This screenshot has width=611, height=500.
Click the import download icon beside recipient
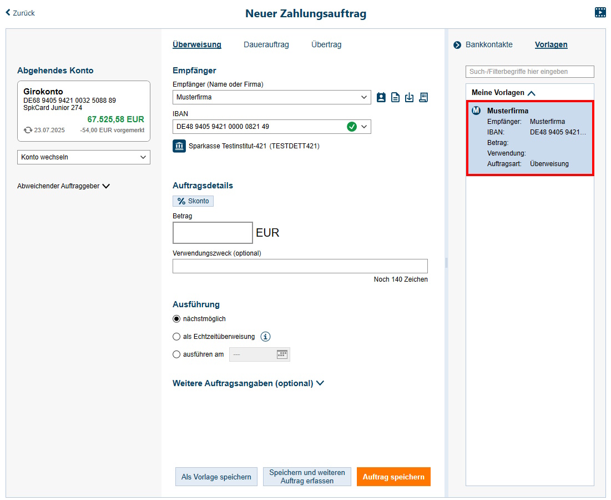click(410, 98)
